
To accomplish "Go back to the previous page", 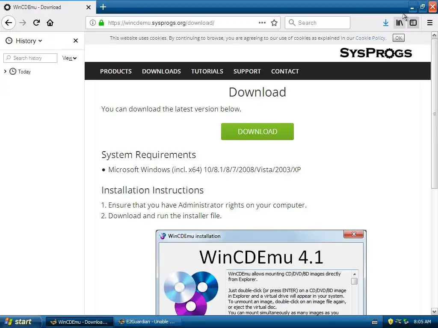I will tap(9, 23).
